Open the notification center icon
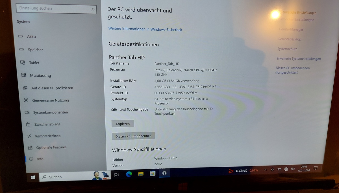Image resolution: width=339 pixels, height=193 pixels. tap(316, 168)
